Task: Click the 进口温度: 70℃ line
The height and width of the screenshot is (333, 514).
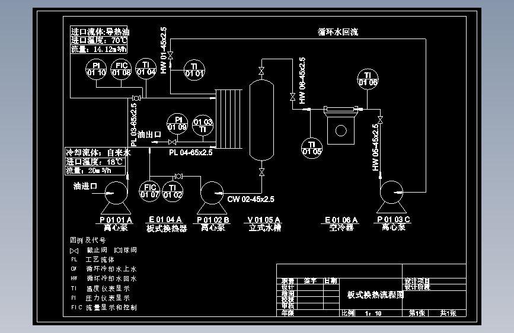Action: pos(99,40)
